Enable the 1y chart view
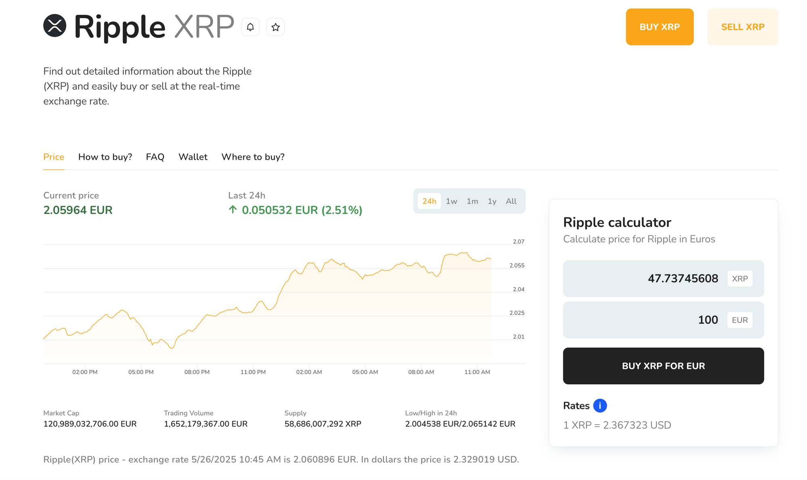The width and height of the screenshot is (807, 480). [492, 201]
